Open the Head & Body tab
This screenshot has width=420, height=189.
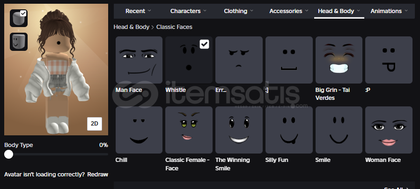339,11
